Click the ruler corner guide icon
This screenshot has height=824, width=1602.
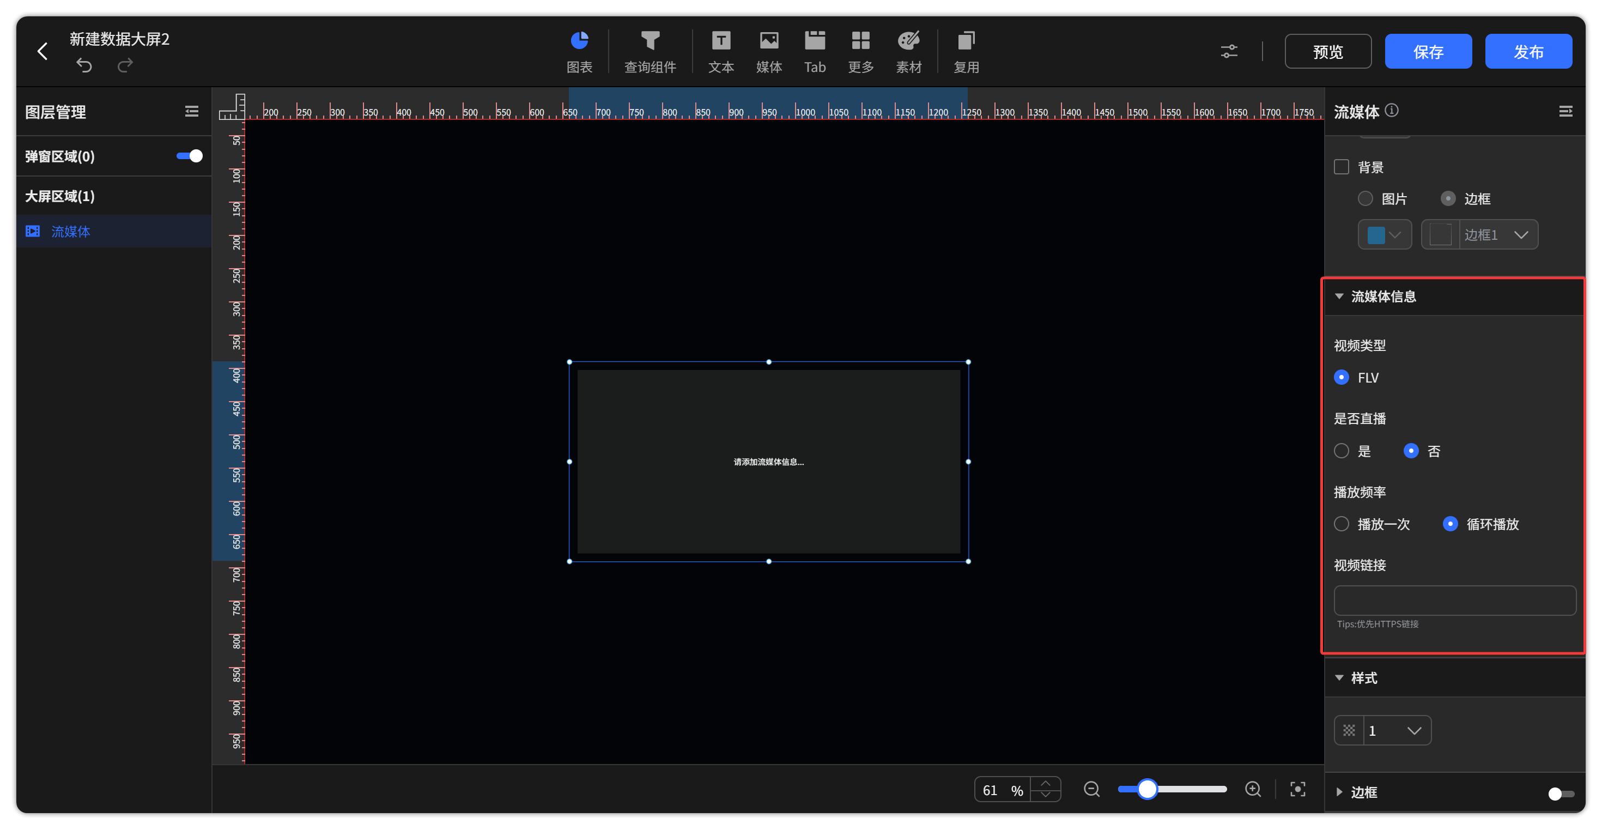[x=232, y=106]
